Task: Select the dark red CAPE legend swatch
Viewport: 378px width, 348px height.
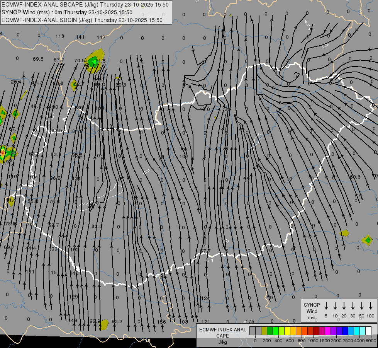Action: [316, 331]
